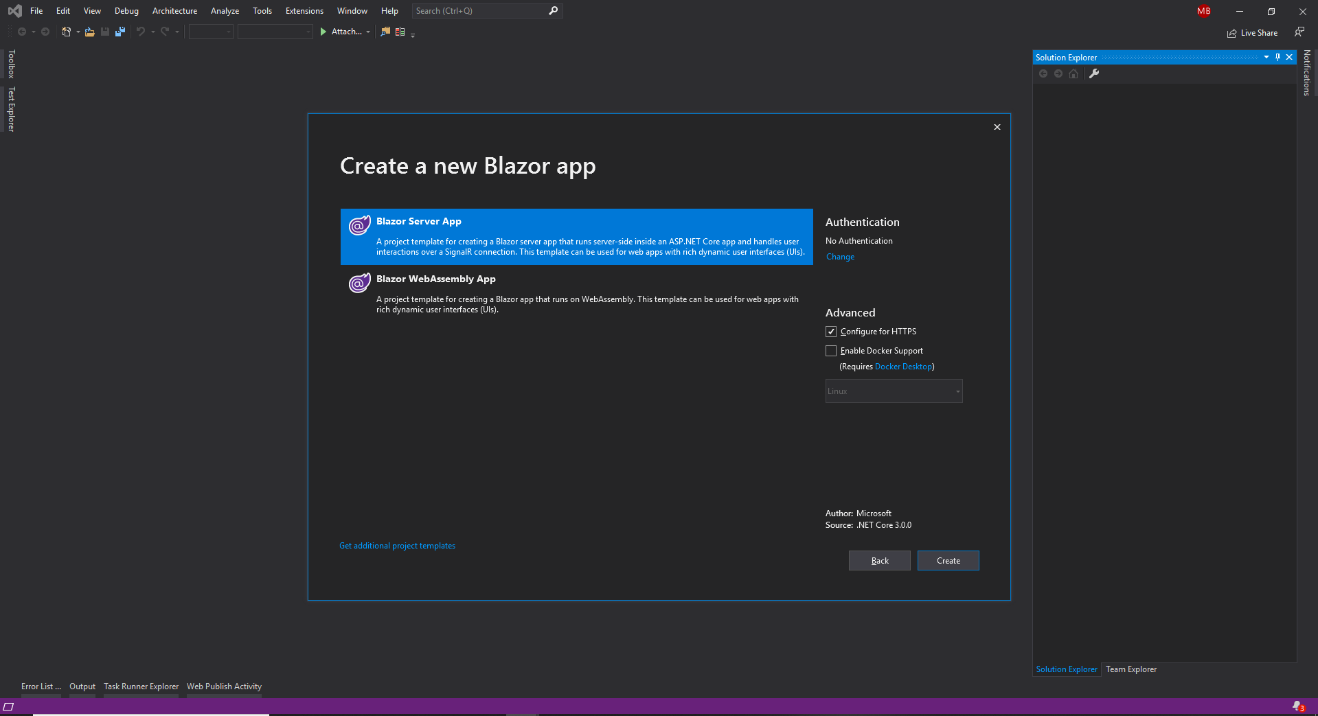This screenshot has width=1318, height=716.
Task: Open the File menu
Action: point(36,11)
